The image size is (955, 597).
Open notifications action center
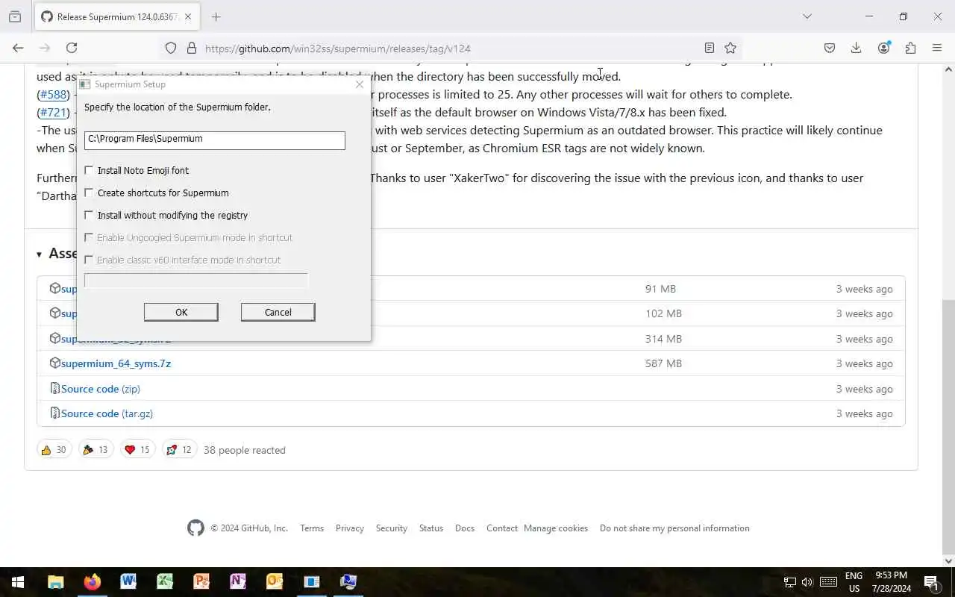coord(930,582)
